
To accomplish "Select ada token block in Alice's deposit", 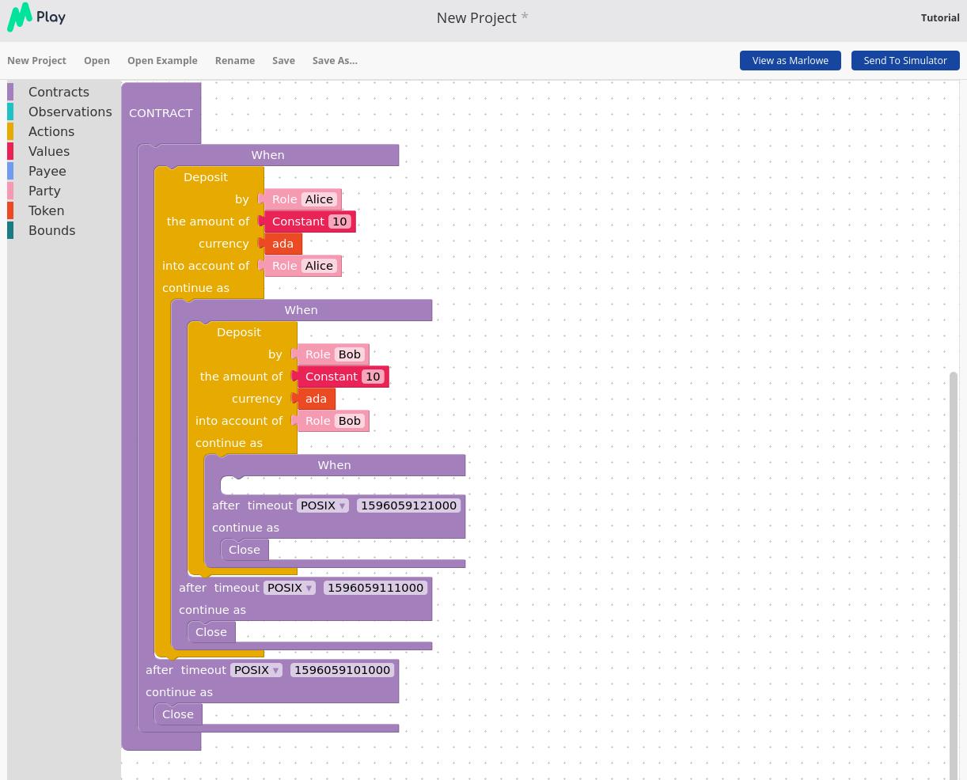I will coord(283,244).
